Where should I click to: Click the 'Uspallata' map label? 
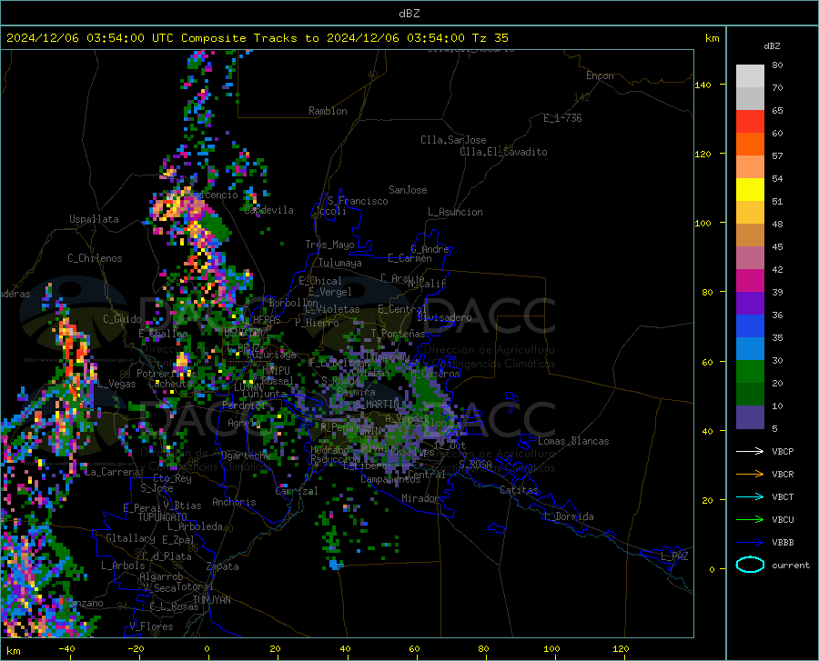(94, 219)
